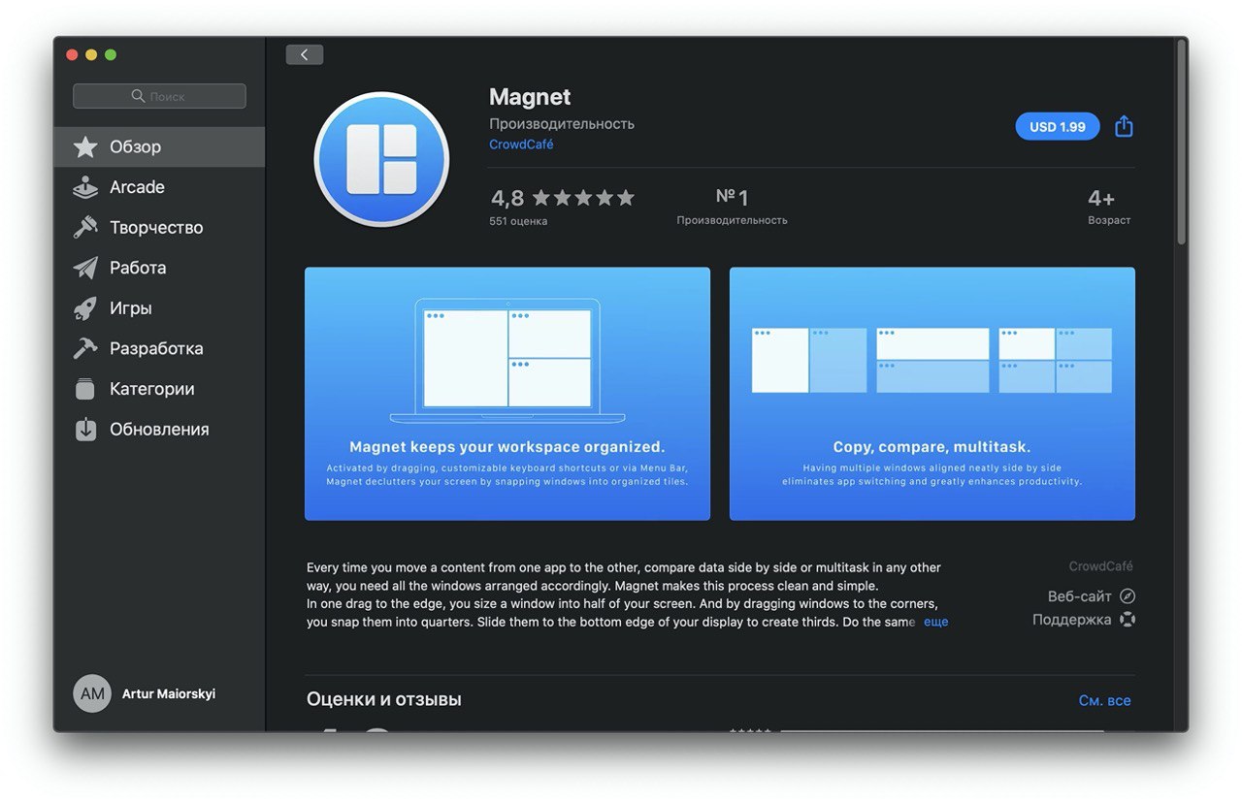Click the 4+ age rating
The width and height of the screenshot is (1242, 803).
(x=1109, y=206)
